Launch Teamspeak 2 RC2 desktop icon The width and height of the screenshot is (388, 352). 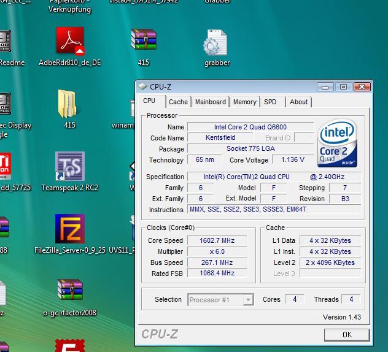point(69,167)
